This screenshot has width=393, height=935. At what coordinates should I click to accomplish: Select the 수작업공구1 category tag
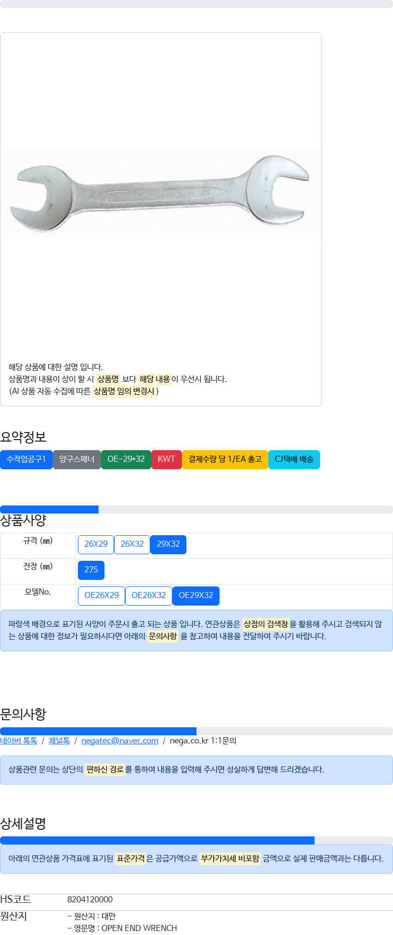pyautogui.click(x=26, y=459)
